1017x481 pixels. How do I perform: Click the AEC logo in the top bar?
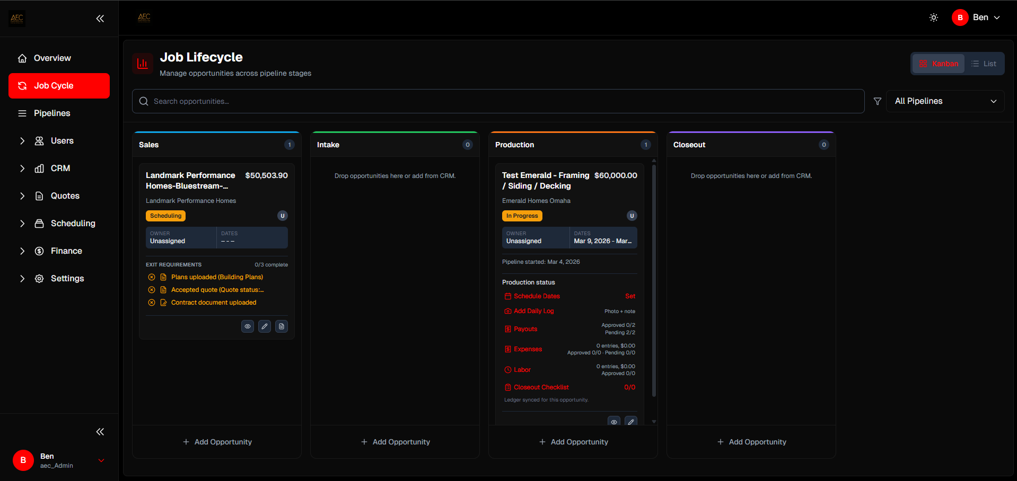click(x=144, y=17)
